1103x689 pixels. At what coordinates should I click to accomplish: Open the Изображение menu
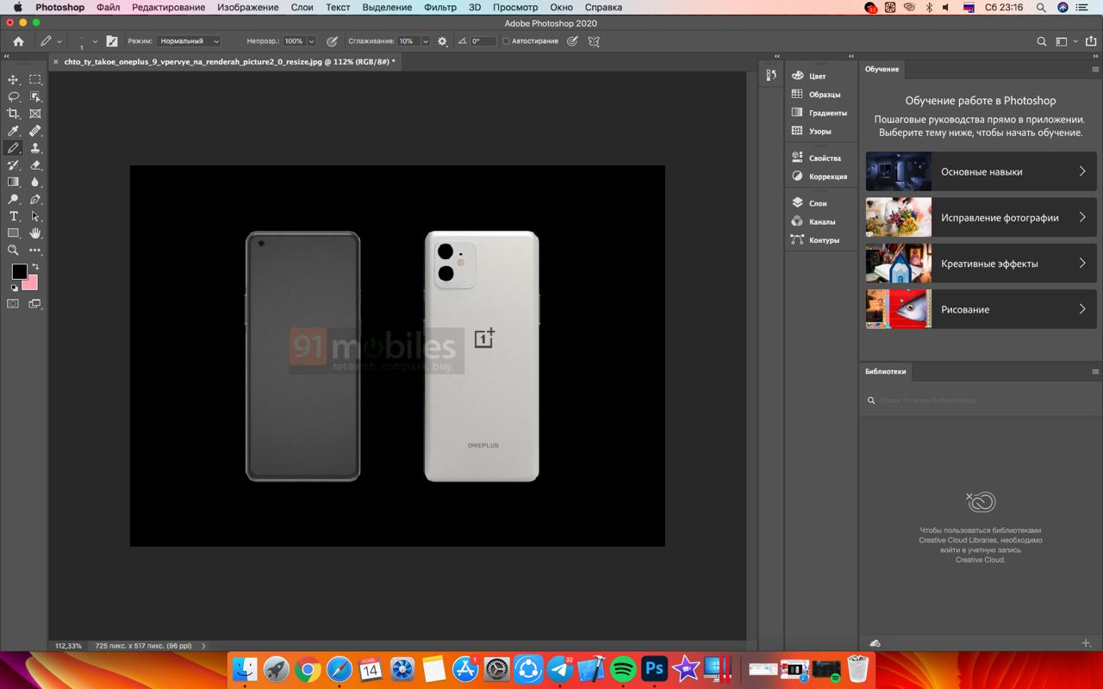pyautogui.click(x=248, y=7)
